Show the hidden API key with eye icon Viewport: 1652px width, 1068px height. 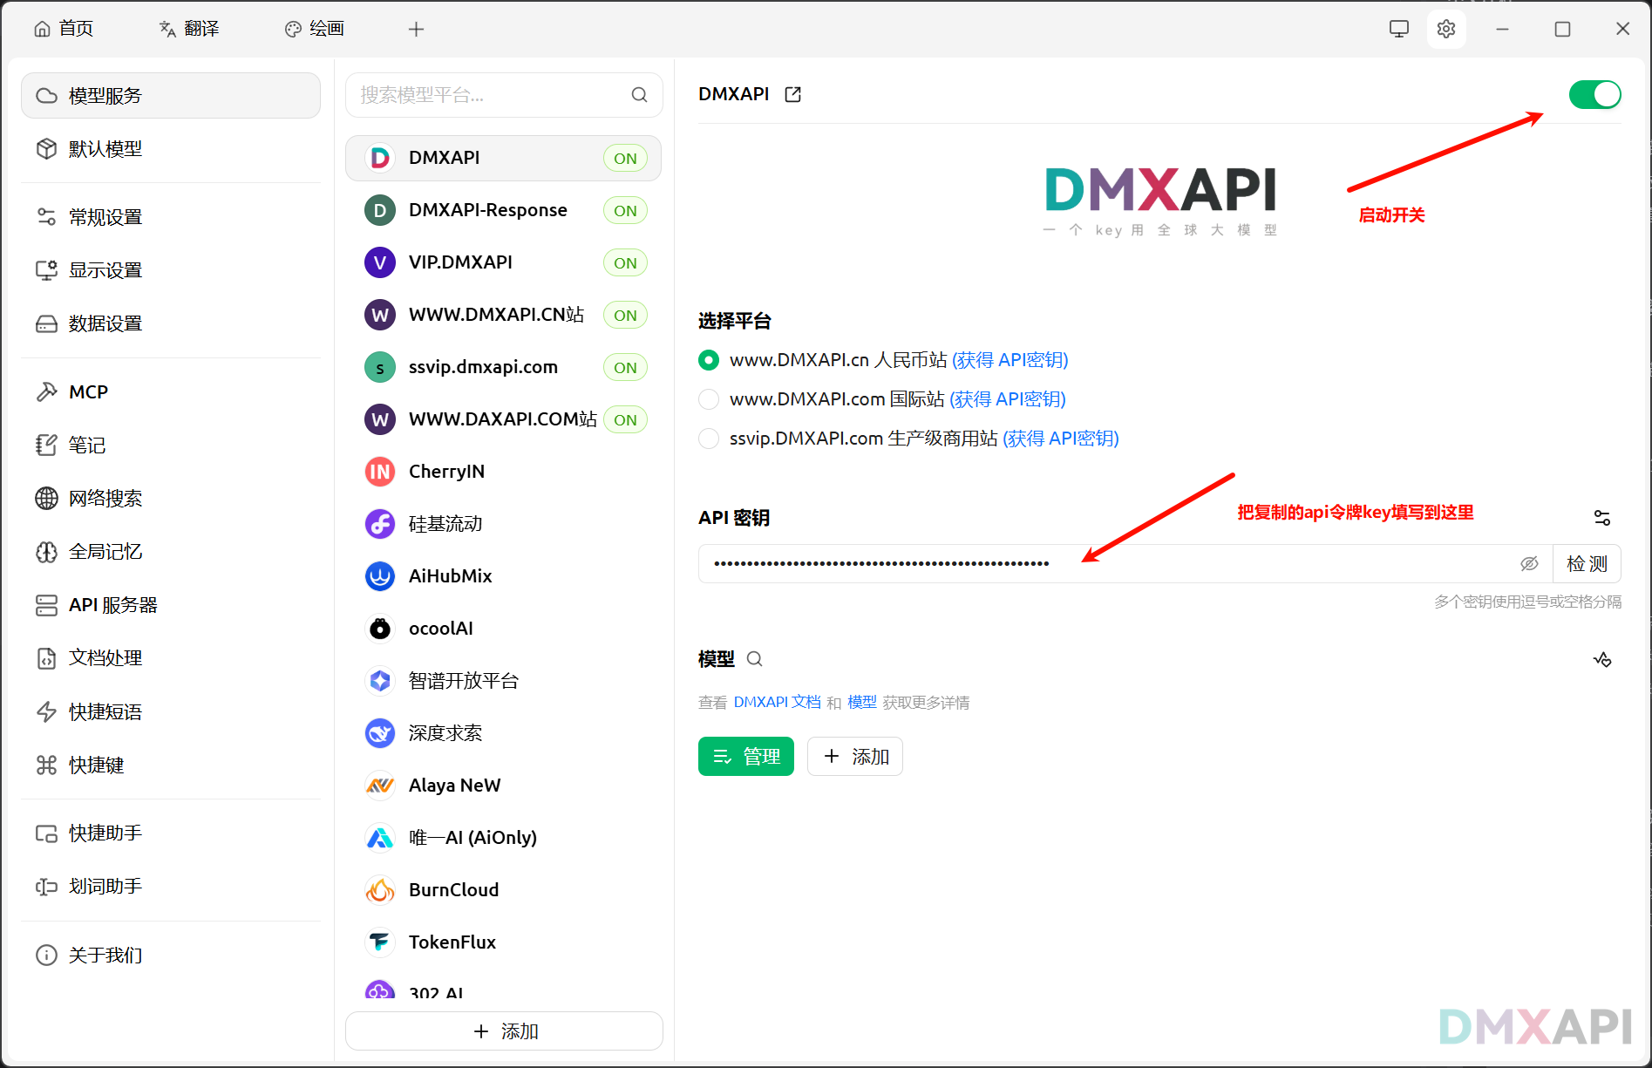click(1529, 564)
